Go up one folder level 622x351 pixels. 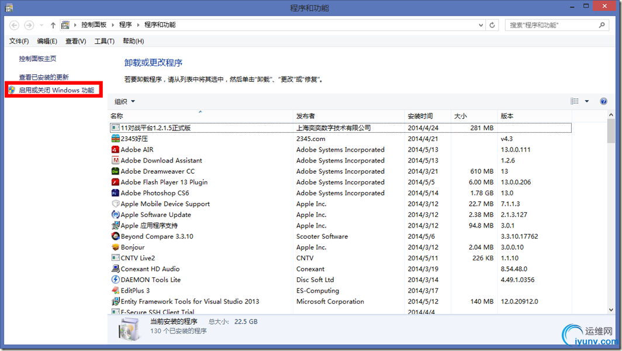point(53,25)
